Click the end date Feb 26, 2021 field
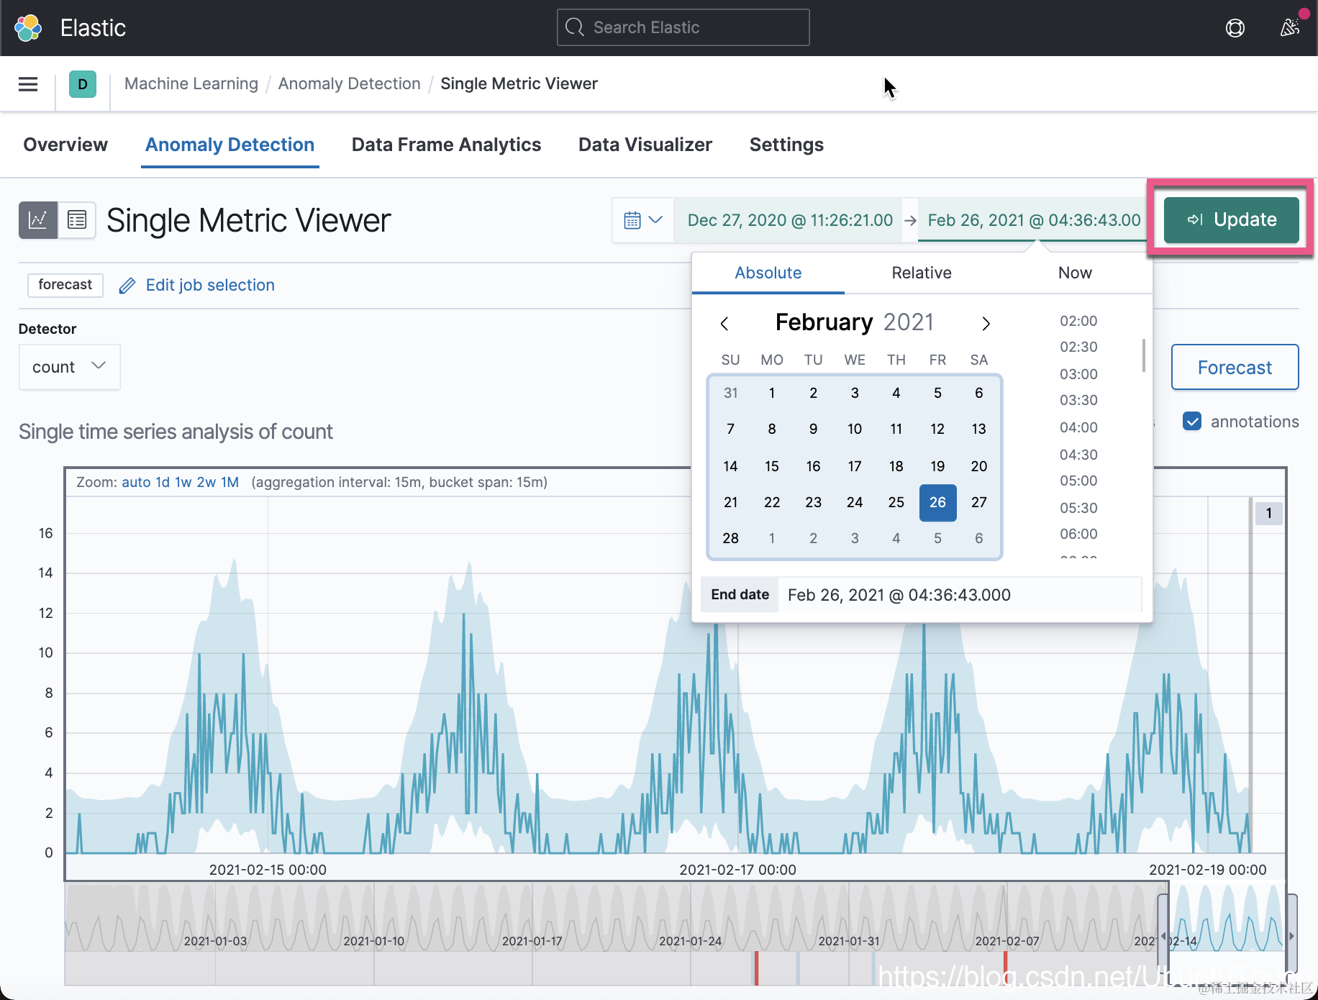 click(1035, 220)
